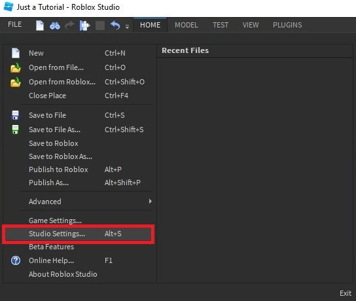This screenshot has width=356, height=301.
Task: Click the blank page icon beside New
Action: pos(16,53)
